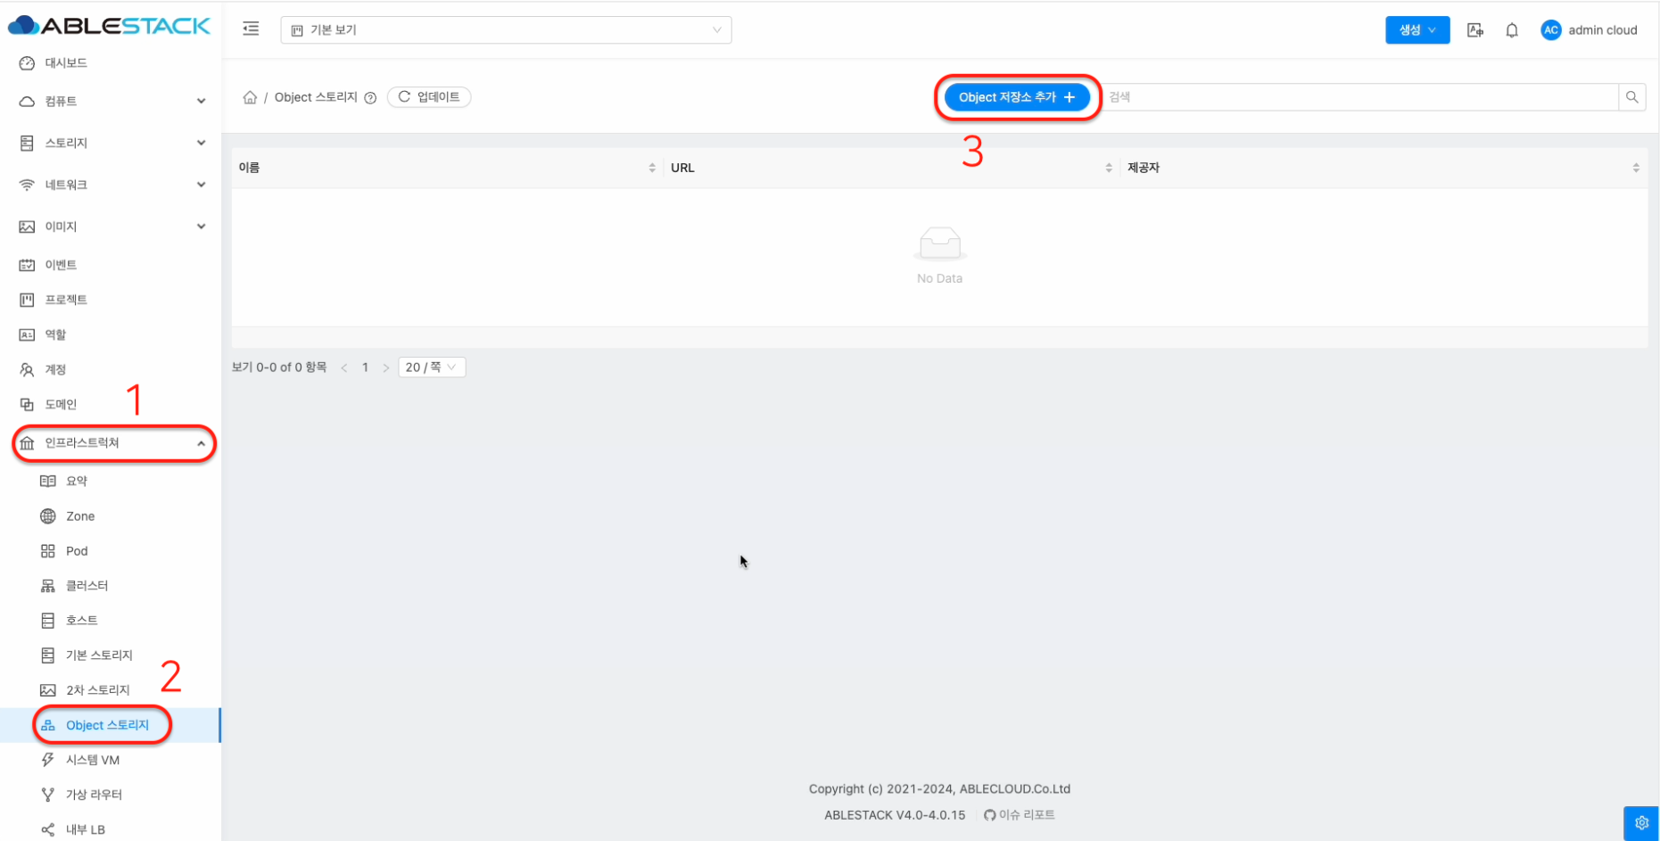Open the 20 / 쪽 page size dropdown
1660x841 pixels.
pyautogui.click(x=432, y=367)
